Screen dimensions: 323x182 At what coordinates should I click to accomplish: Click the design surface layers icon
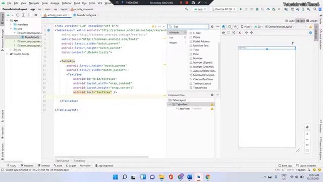[x=224, y=27]
